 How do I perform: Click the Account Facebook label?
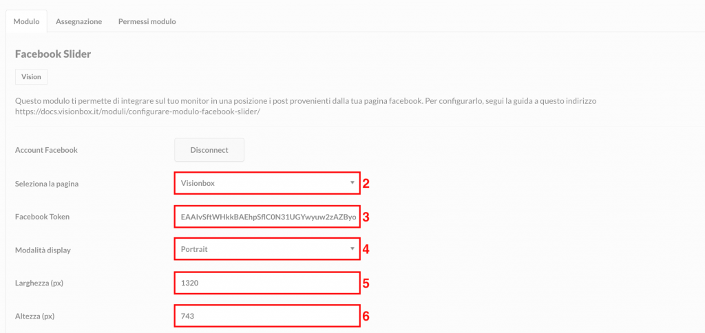click(x=46, y=150)
